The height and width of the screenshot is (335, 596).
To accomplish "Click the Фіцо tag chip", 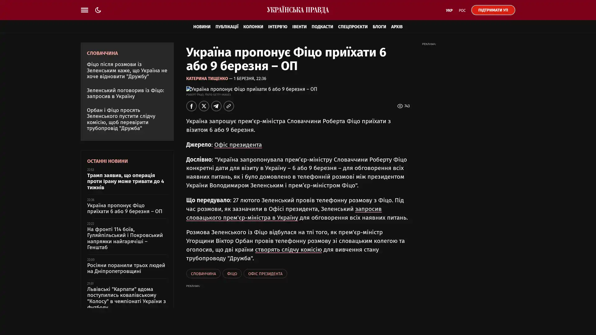I will point(232,274).
